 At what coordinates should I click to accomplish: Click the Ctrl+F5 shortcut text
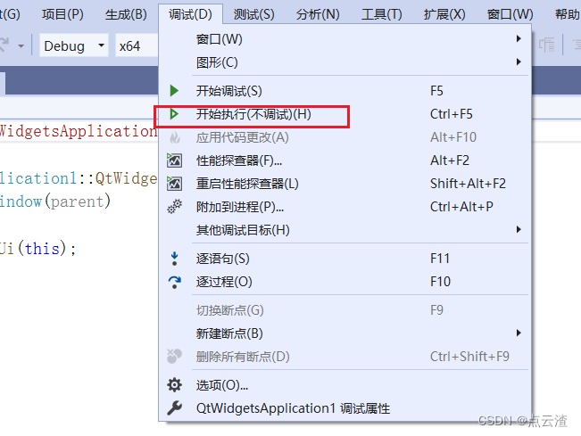[452, 114]
